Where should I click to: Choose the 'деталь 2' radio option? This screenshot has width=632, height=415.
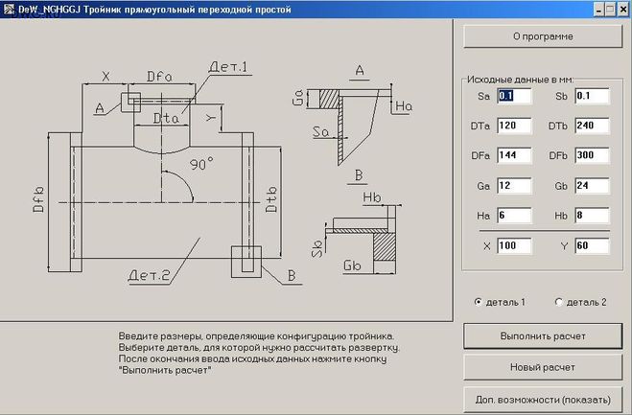coord(559,302)
